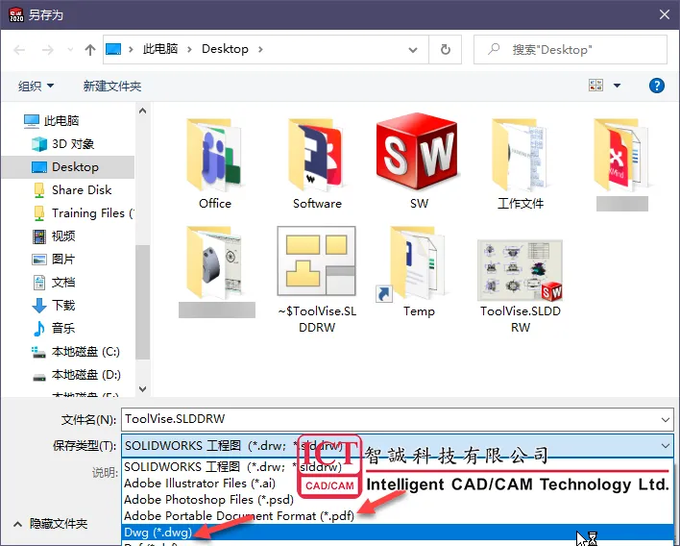Screen dimensions: 680x546
Task: Open 视频 in the sidebar
Action: point(54,236)
